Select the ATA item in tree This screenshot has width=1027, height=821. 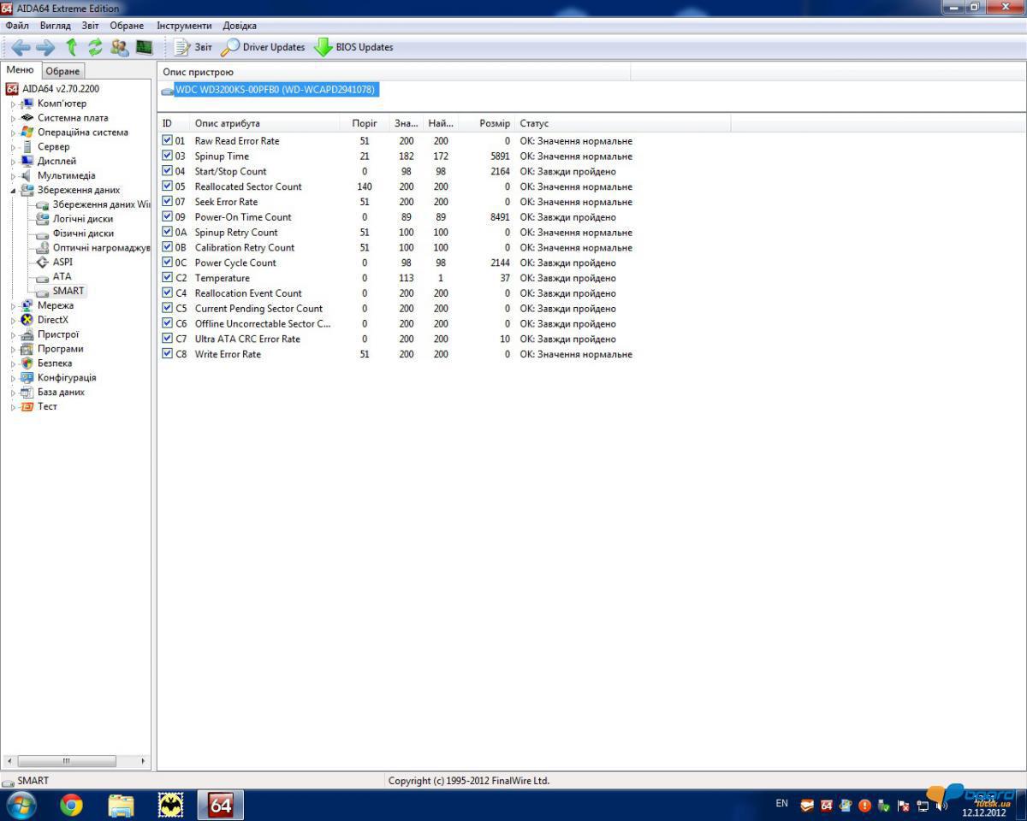click(62, 276)
